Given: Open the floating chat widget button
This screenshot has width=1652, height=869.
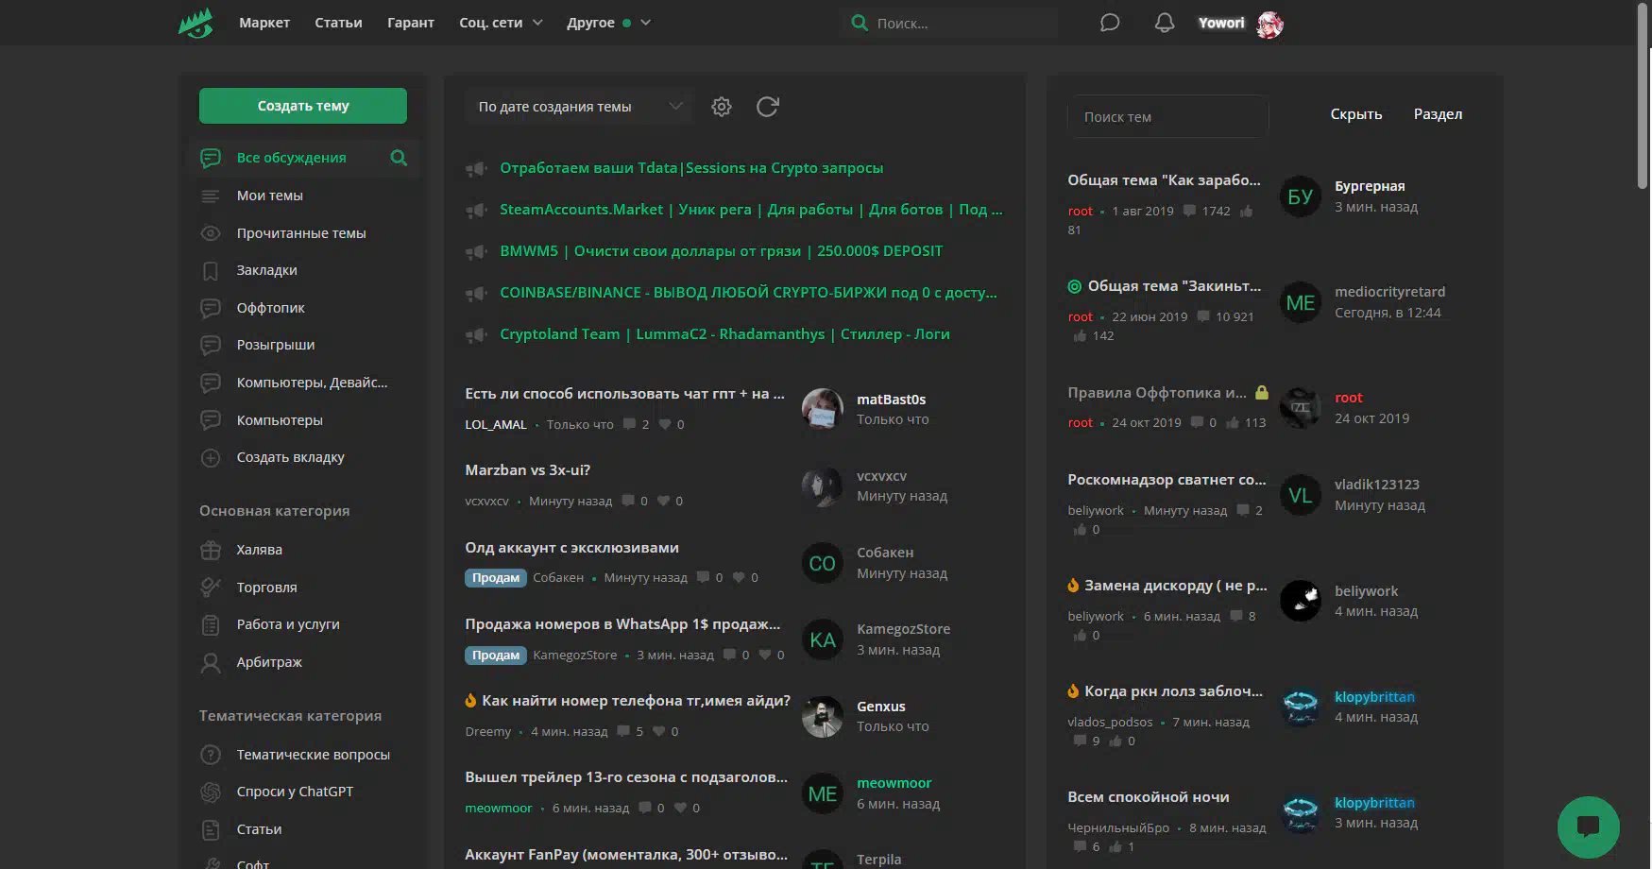Looking at the screenshot, I should click(1588, 826).
